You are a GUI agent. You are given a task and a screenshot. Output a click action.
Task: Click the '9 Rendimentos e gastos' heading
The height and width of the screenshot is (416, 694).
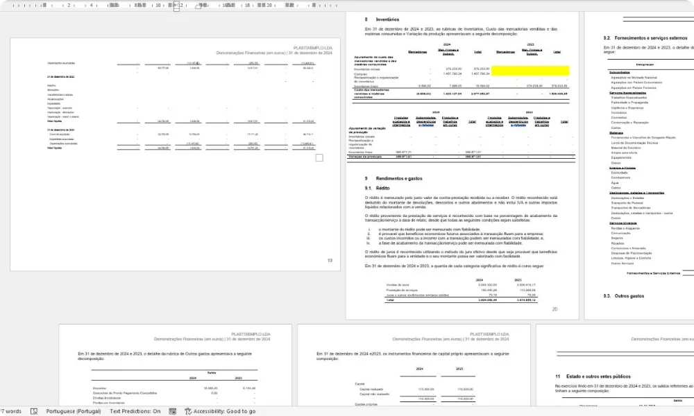coord(393,179)
